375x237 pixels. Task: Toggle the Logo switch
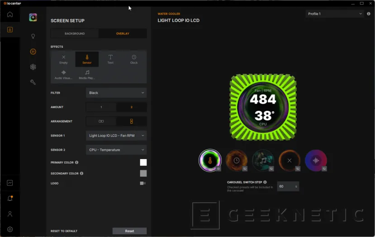(x=143, y=183)
